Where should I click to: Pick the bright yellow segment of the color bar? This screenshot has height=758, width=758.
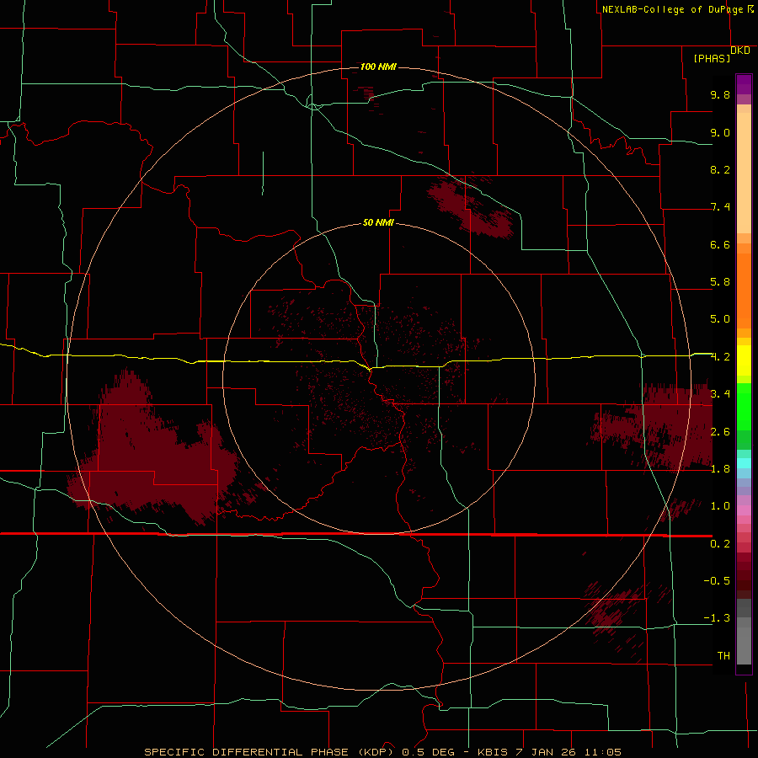[744, 360]
